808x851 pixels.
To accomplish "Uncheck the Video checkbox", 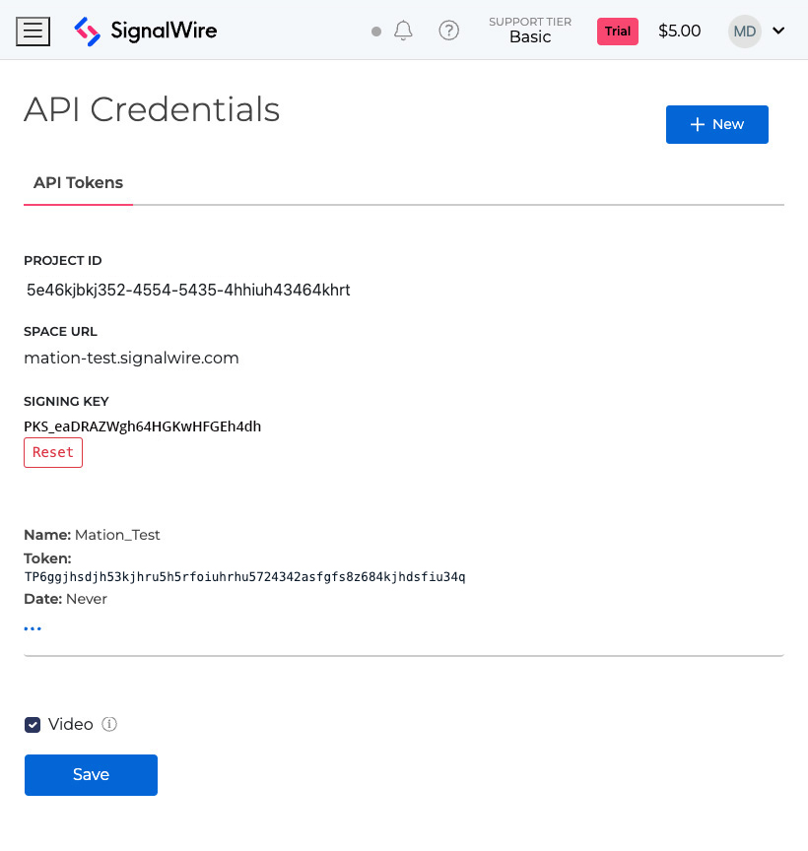I will 33,725.
